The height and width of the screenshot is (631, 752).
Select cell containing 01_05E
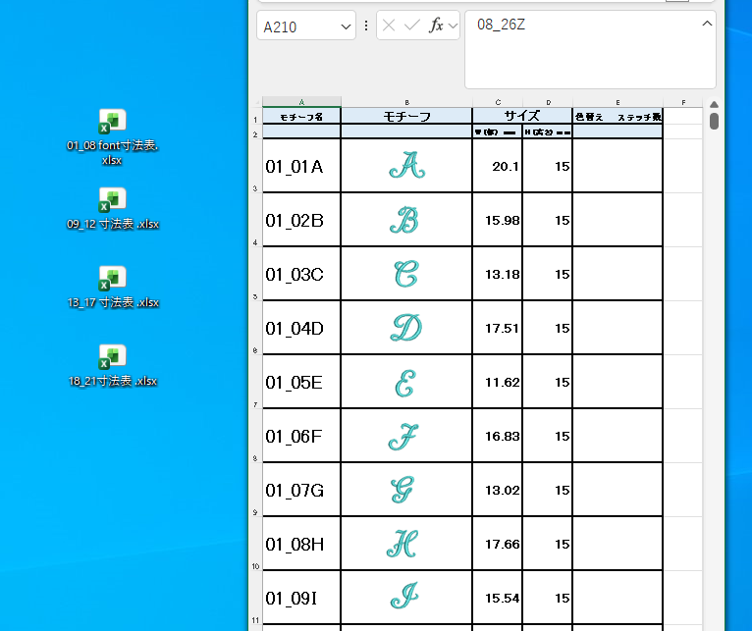tap(301, 383)
